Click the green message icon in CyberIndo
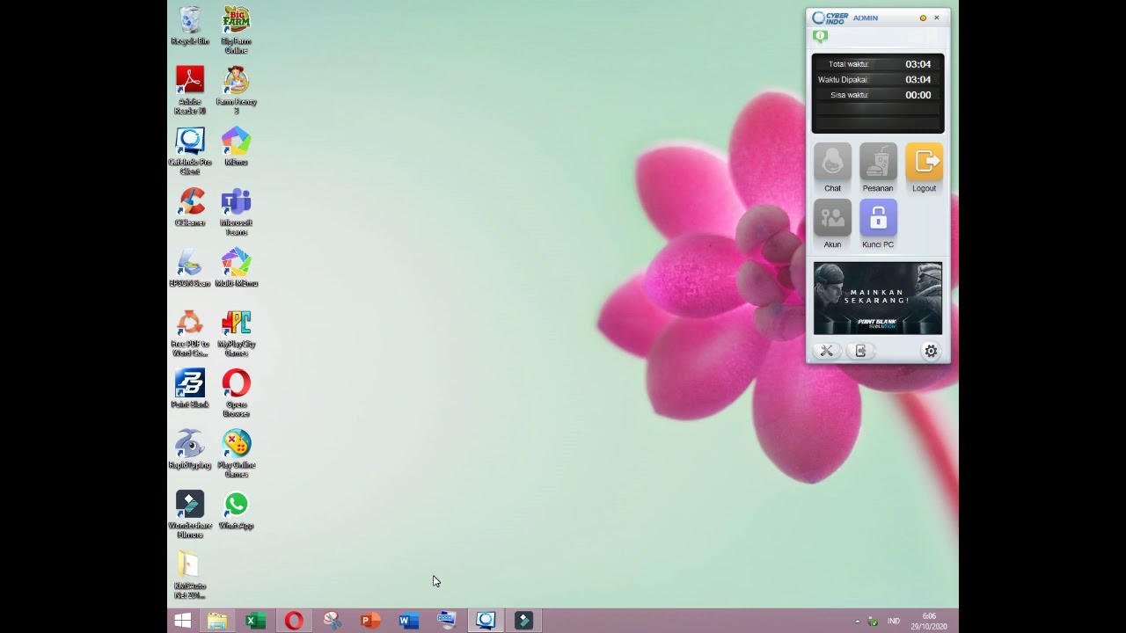 (x=820, y=36)
